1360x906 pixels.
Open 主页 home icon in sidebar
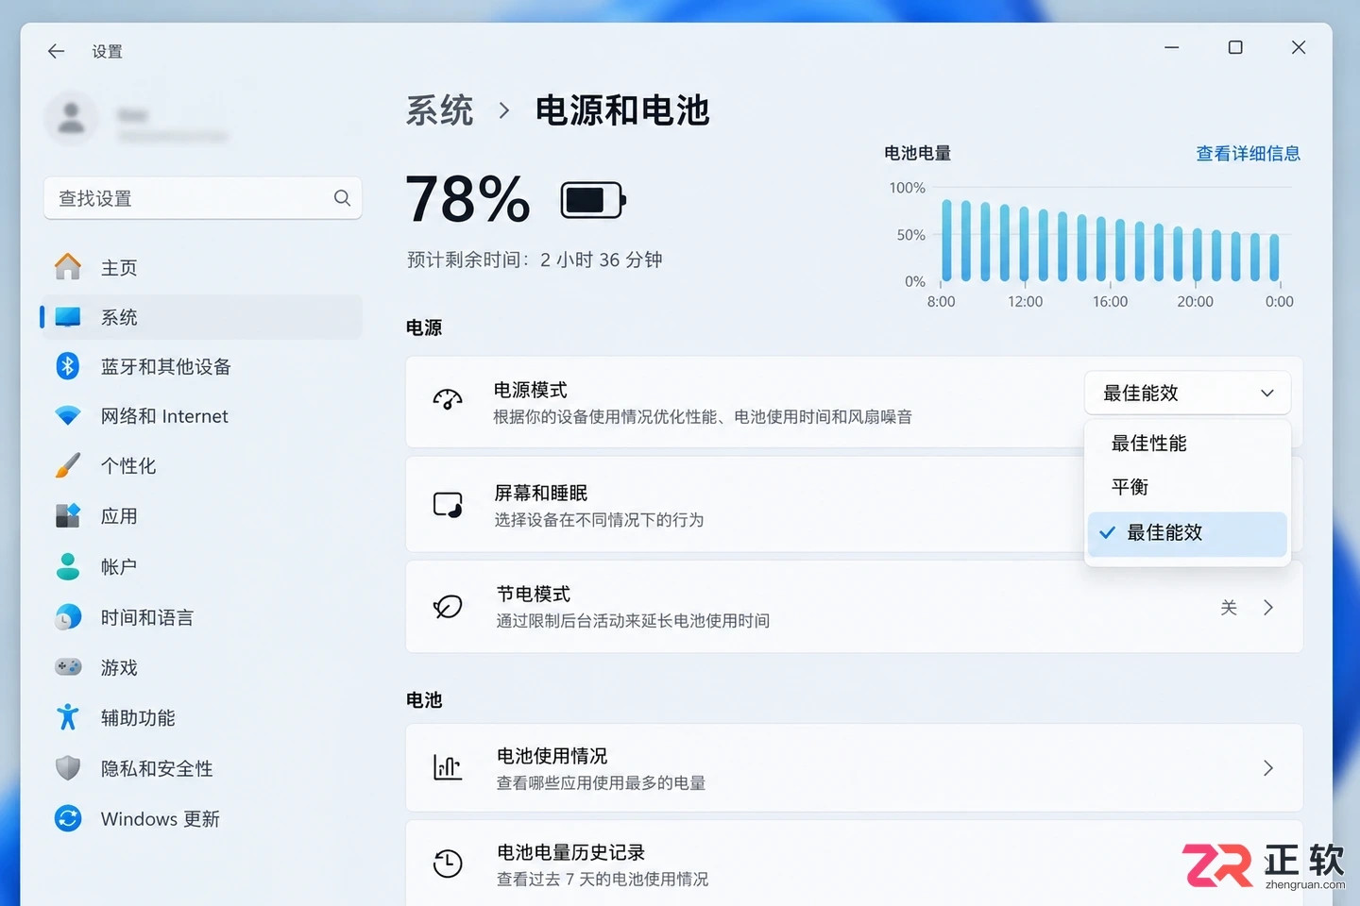click(x=68, y=267)
